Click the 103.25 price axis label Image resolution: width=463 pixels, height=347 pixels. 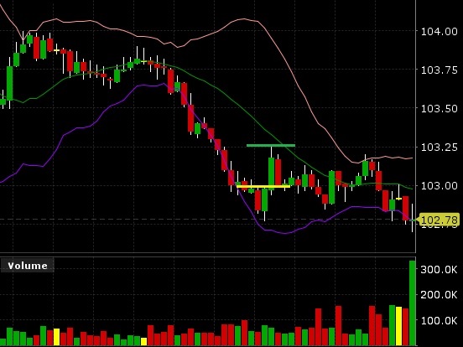click(439, 147)
